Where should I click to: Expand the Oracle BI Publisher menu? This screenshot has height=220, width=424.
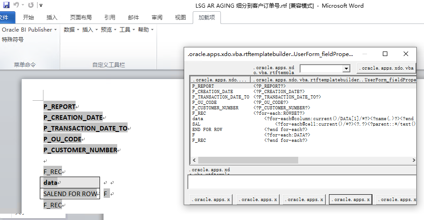coord(29,29)
